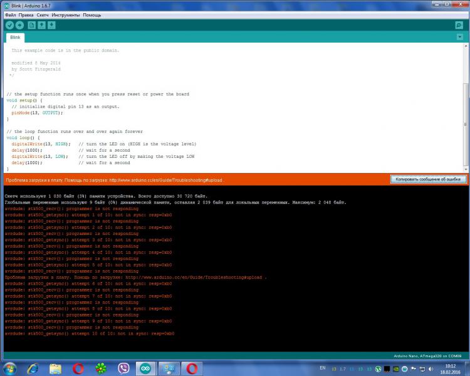Screen dimensions: 470x376
Task: Click the code editor scroll up arrow
Action: (466, 46)
